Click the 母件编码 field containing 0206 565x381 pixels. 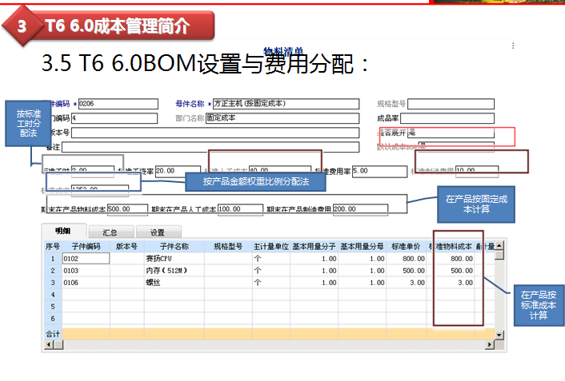pos(118,104)
